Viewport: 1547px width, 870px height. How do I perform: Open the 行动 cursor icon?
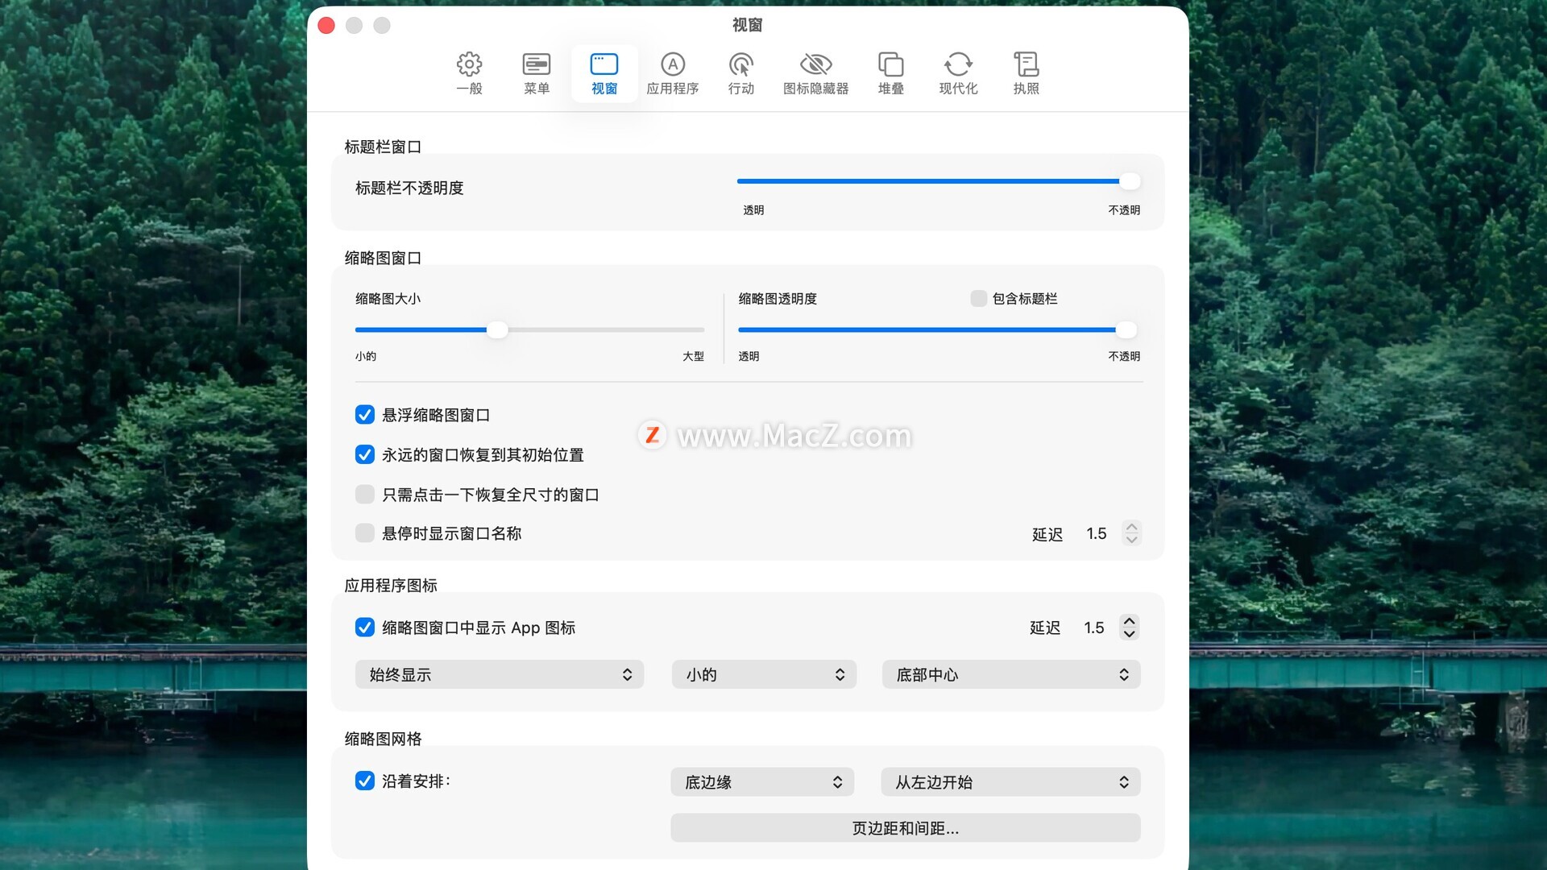tap(741, 64)
